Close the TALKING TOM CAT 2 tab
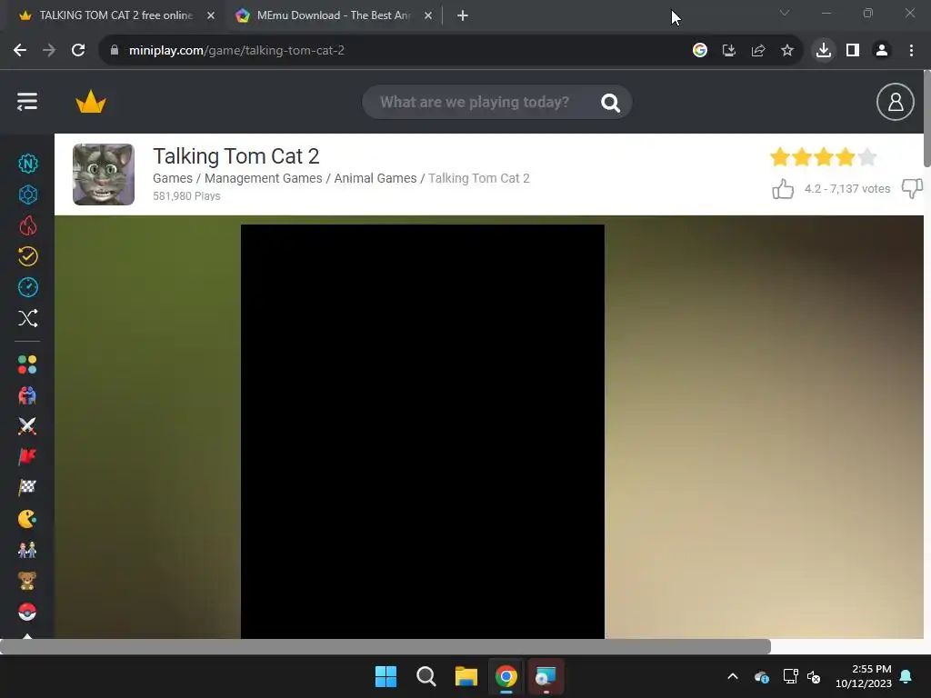931x698 pixels. coord(211,15)
